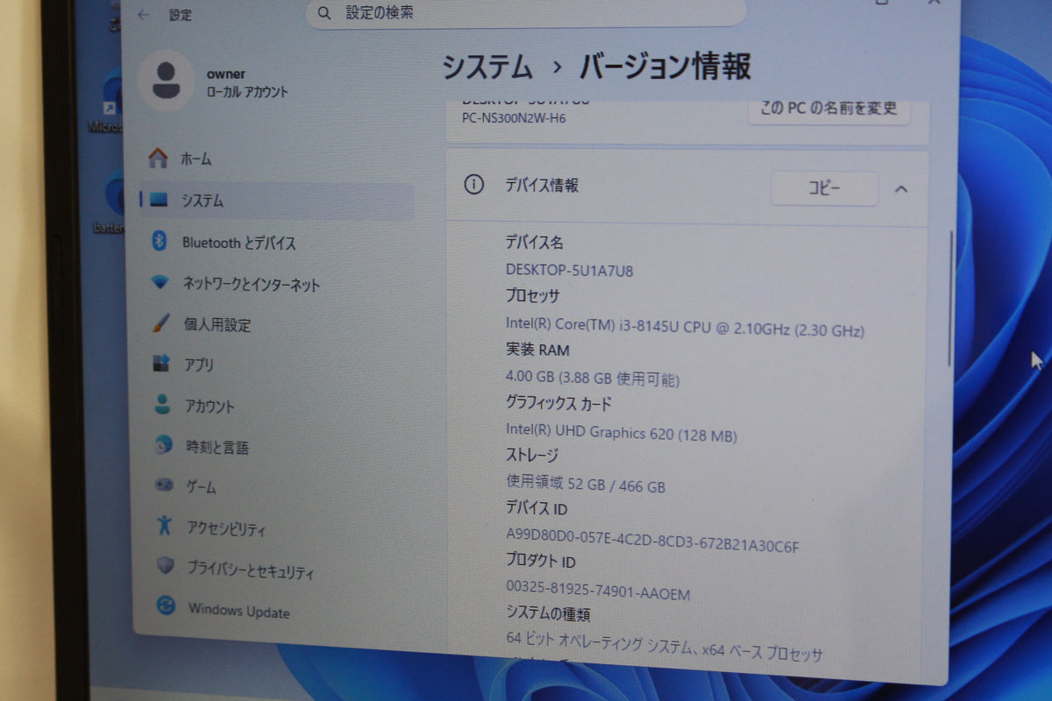The image size is (1052, 701).
Task: Click the Intel(R) UHD Graphics 620 text
Action: [x=622, y=433]
